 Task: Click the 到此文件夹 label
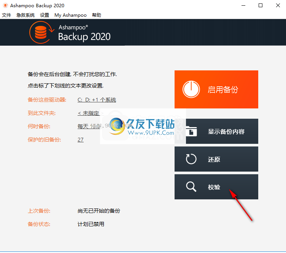point(41,113)
